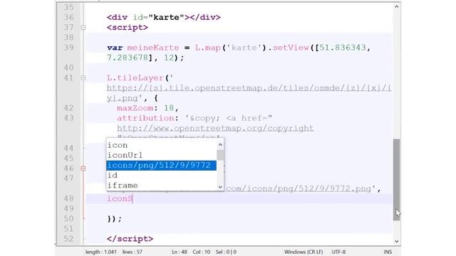The image size is (456, 256).
Task: Click the 'meineKarte' variable name
Action: 153,48
